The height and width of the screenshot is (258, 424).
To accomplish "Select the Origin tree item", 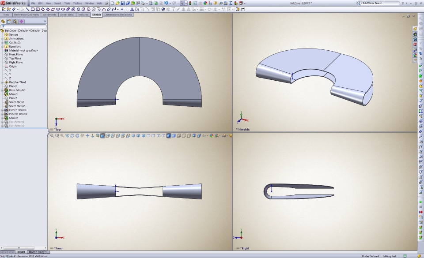I will point(13,67).
